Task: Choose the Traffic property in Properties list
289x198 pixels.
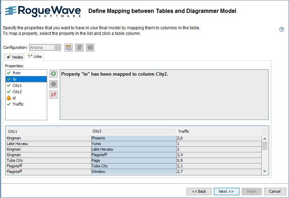Action: (18, 104)
